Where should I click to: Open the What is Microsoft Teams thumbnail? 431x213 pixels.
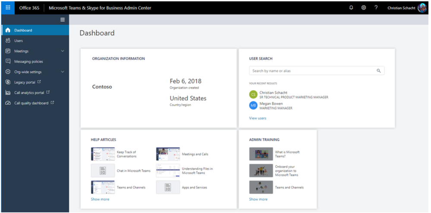(x=261, y=154)
